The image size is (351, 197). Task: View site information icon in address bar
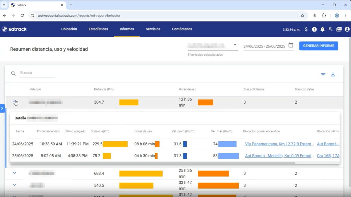[33, 15]
